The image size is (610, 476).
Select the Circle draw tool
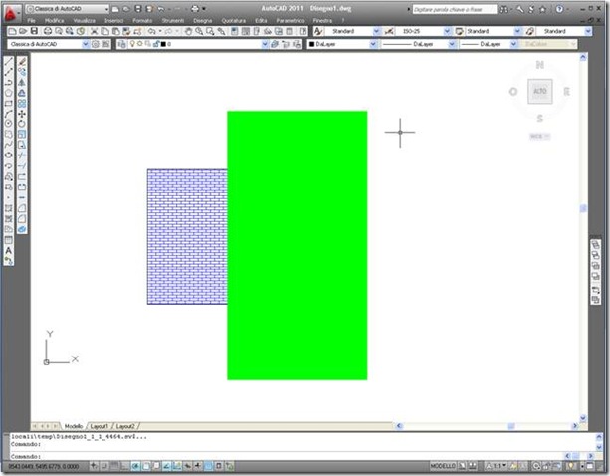tap(9, 124)
